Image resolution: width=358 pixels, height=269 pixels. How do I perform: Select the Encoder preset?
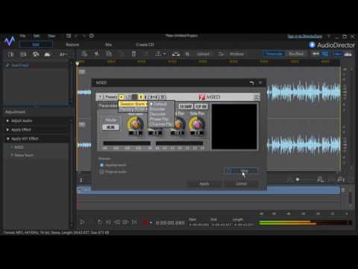(157, 109)
